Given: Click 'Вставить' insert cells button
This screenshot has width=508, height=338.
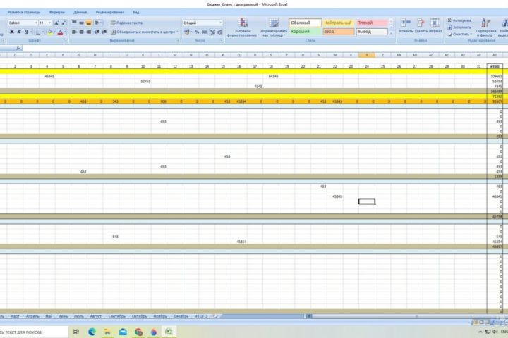Looking at the screenshot, I should pyautogui.click(x=405, y=26).
